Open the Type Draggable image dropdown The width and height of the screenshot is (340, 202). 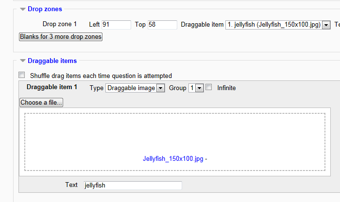[135, 88]
